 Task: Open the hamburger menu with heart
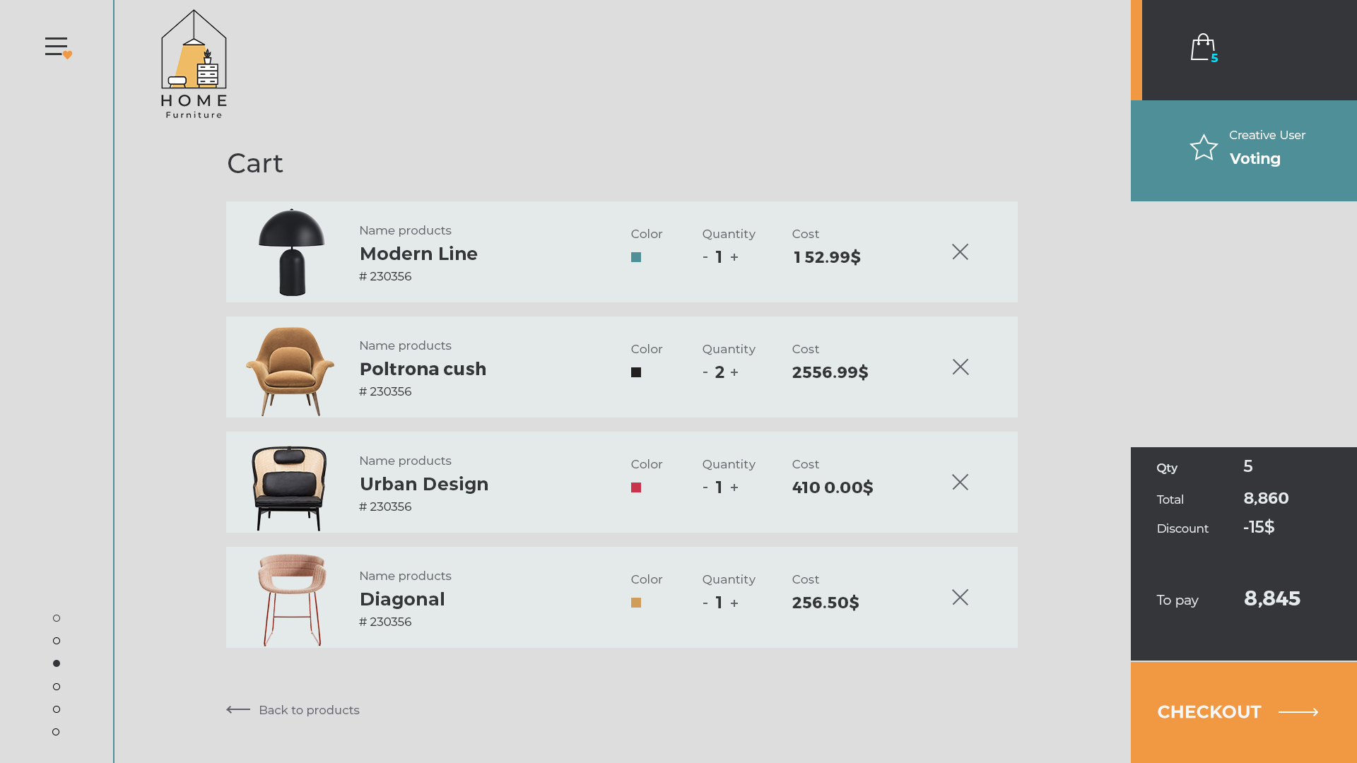click(x=58, y=47)
